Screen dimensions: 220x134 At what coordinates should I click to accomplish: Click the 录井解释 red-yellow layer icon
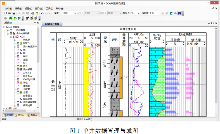tap(21, 70)
